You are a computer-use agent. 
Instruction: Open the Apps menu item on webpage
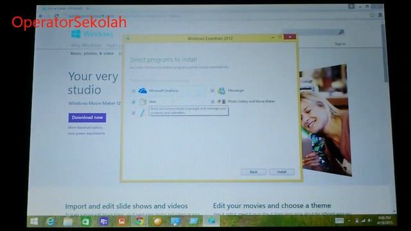[x=113, y=46]
